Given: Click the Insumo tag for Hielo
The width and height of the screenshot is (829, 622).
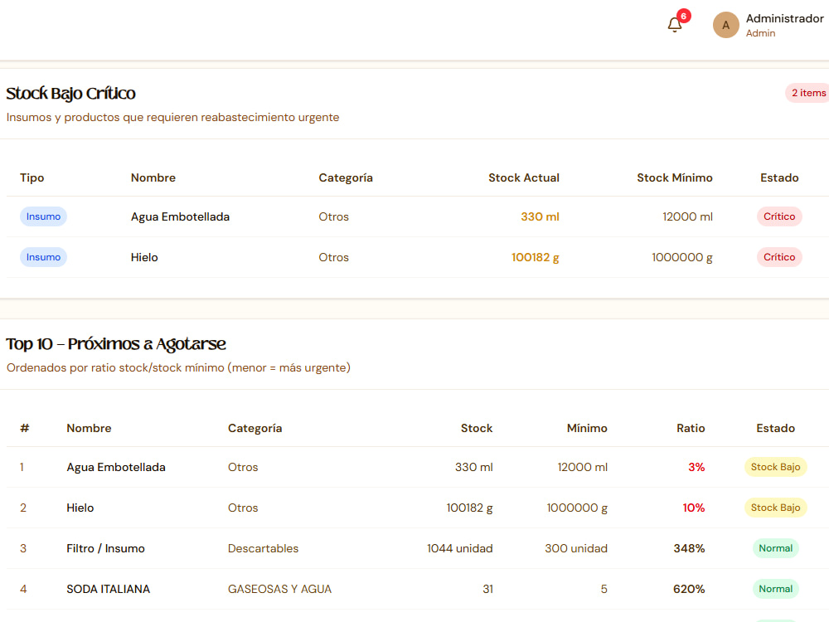Looking at the screenshot, I should (43, 257).
